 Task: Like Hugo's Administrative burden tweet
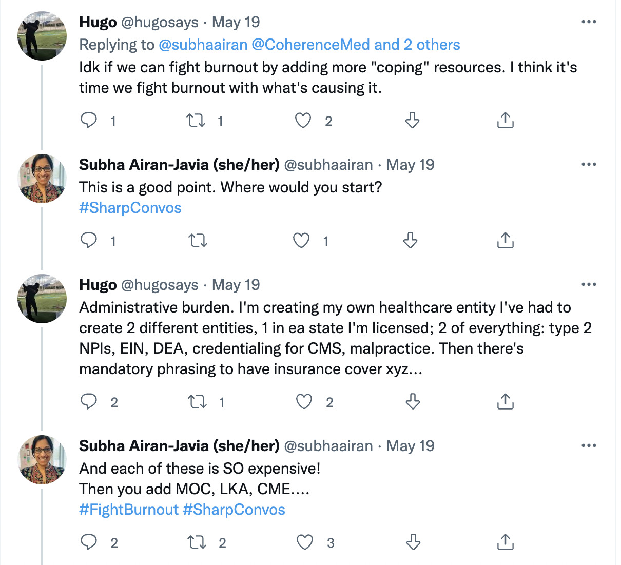pos(304,401)
